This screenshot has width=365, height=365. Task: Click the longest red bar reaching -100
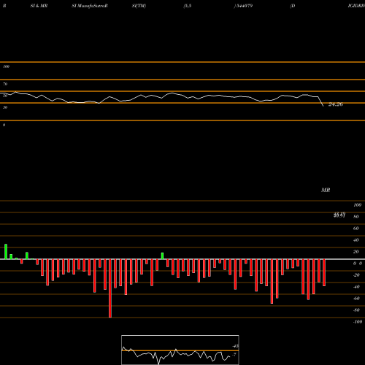110,288
